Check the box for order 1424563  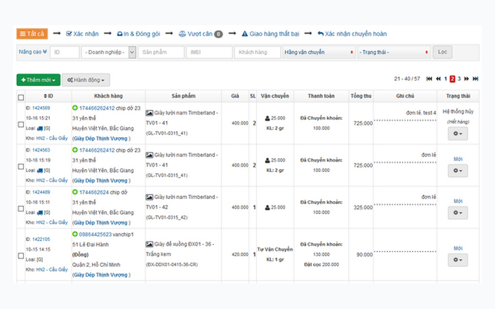coord(21,166)
